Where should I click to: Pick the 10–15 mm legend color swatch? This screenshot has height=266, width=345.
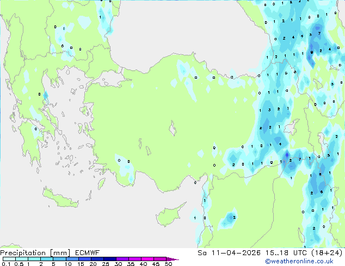point(72,259)
